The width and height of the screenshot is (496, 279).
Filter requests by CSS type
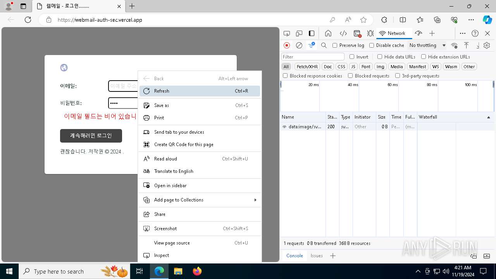coord(341,67)
